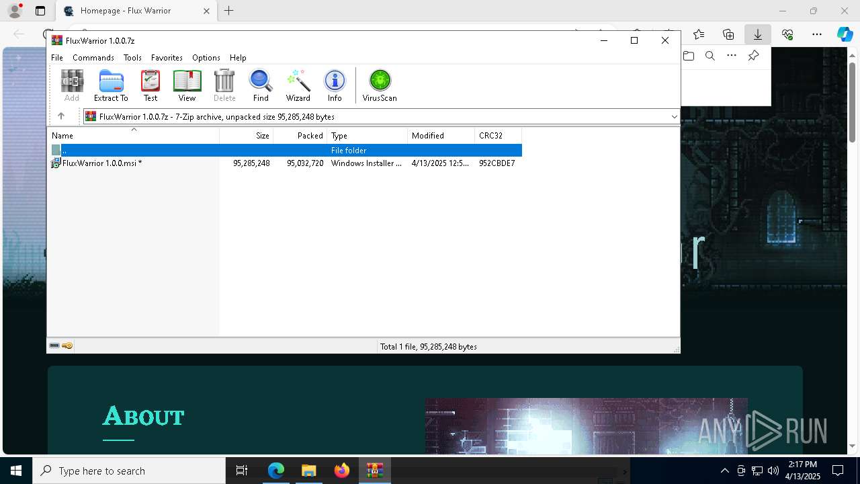Viewport: 860px width, 484px height.
Task: Sort by Name column header
Action: point(133,135)
